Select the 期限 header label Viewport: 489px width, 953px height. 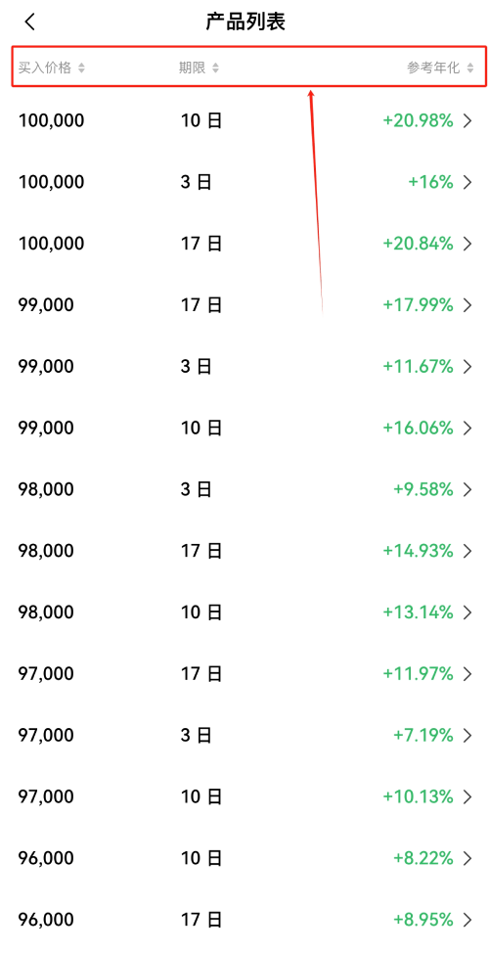coord(192,68)
